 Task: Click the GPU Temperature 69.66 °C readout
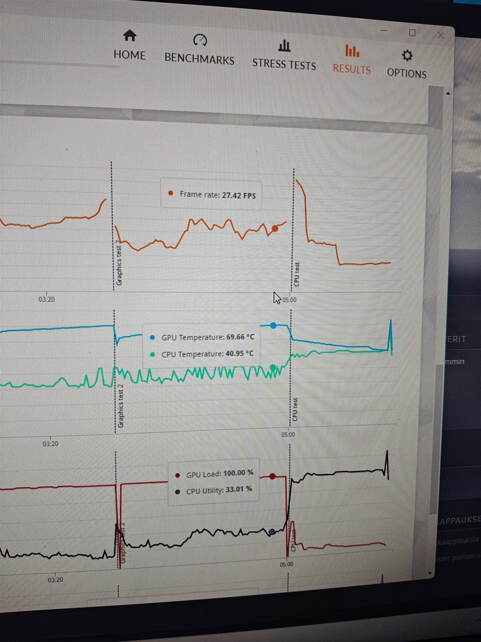coord(207,337)
